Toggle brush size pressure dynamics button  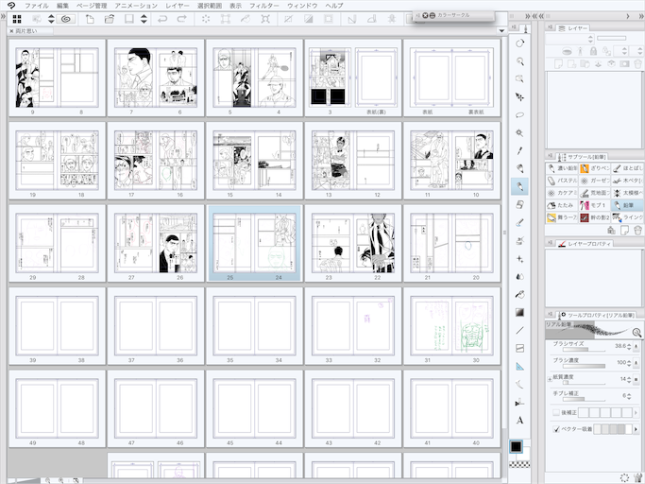637,346
